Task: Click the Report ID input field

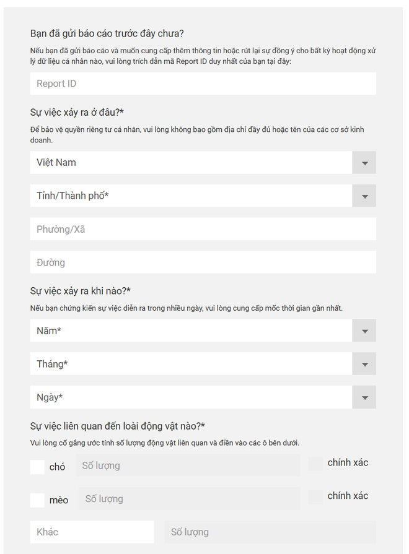Action: click(203, 84)
